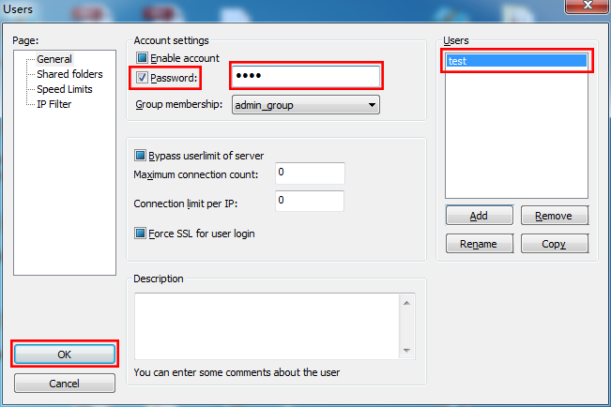This screenshot has width=611, height=407.
Task: Confirm the dialog with OK
Action: [x=64, y=354]
